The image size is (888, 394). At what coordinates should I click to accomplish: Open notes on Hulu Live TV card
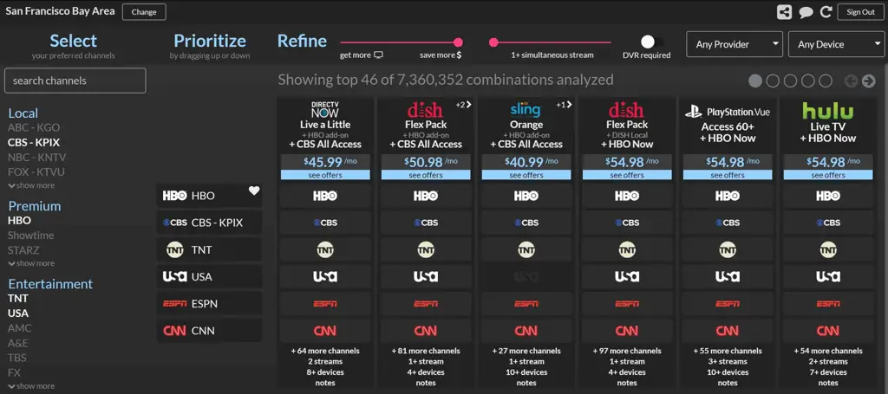[828, 383]
